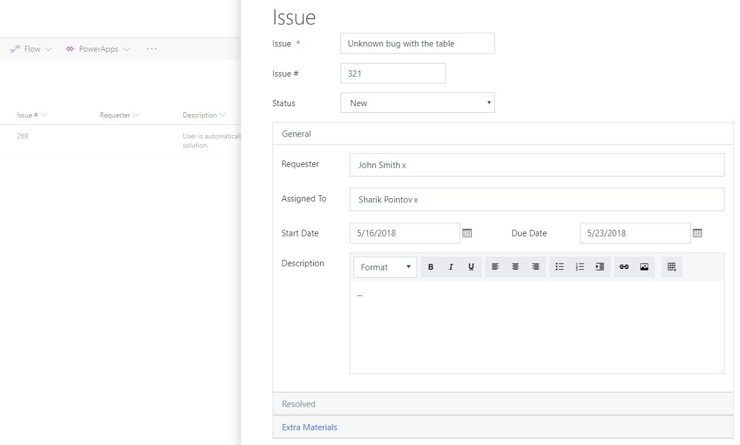This screenshot has width=740, height=445.
Task: Open Description column header menu
Action: (204, 115)
